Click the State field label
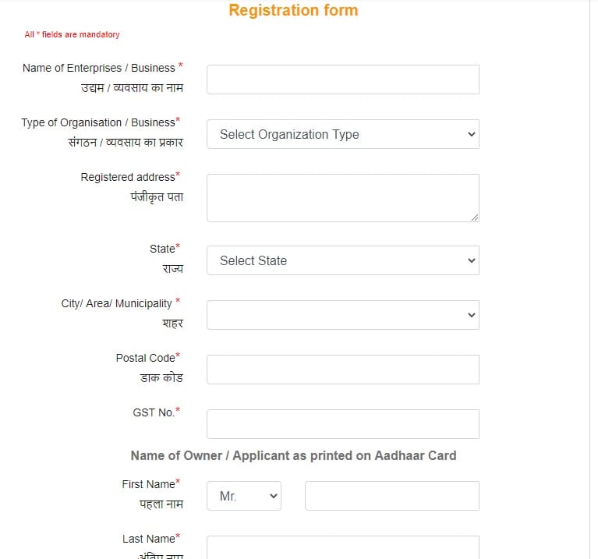Image resolution: width=598 pixels, height=559 pixels. tap(162, 249)
